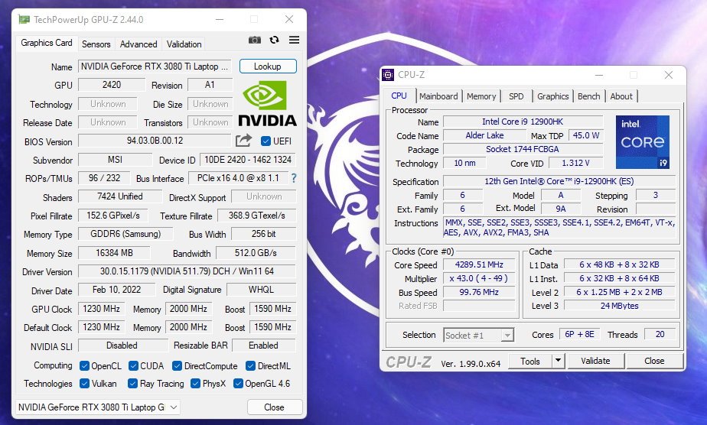Click the Device ID value 10DE 2420

pos(248,159)
